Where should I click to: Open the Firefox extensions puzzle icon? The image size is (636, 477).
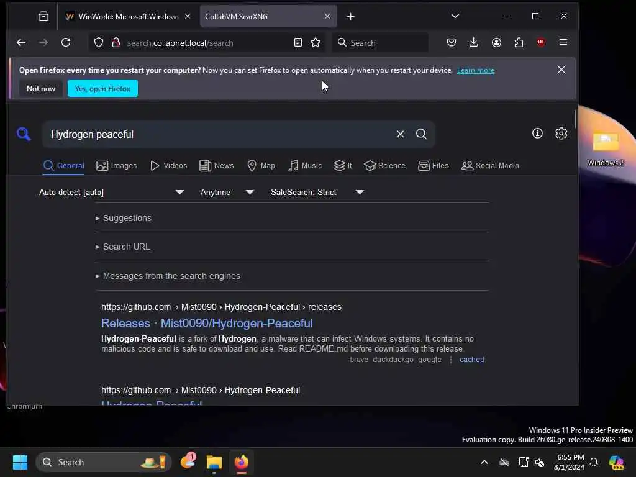coord(519,43)
